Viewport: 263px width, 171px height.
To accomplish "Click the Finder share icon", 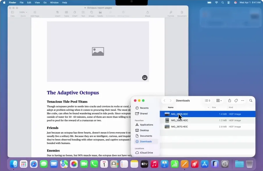I will 230,101.
